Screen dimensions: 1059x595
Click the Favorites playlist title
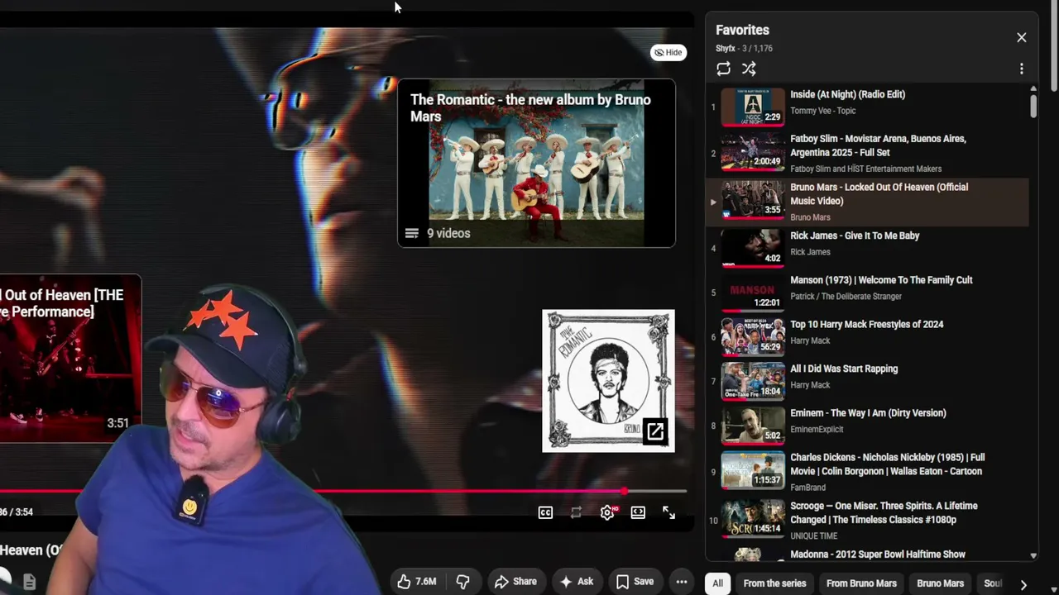742,30
